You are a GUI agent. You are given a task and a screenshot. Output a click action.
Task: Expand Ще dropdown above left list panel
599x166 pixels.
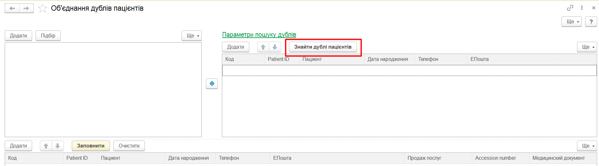tap(191, 36)
